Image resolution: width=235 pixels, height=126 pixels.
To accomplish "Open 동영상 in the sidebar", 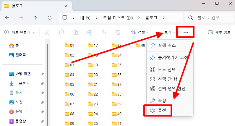I will point(17,121).
